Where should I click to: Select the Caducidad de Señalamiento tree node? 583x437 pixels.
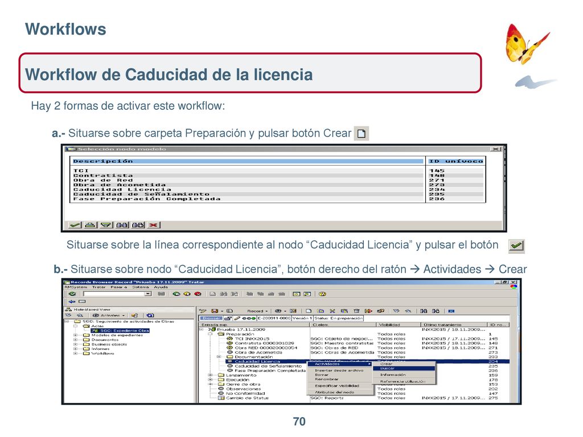268,366
